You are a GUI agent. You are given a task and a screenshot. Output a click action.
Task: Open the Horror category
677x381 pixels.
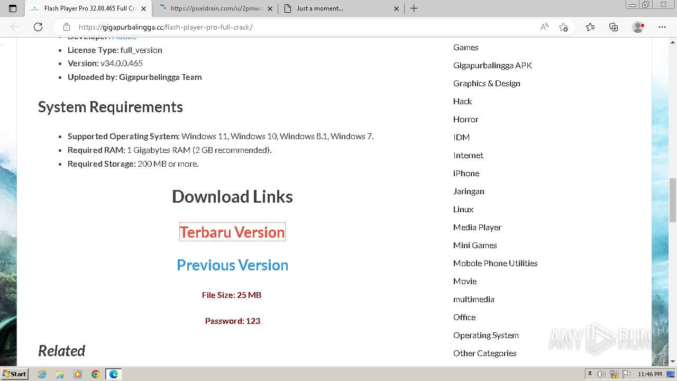point(465,119)
